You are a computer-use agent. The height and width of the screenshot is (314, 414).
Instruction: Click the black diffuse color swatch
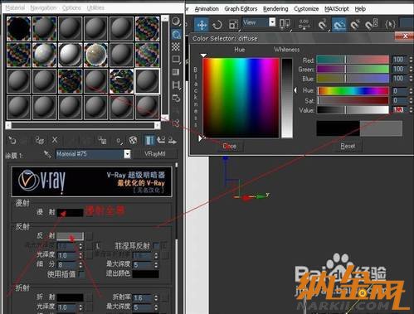coord(70,212)
